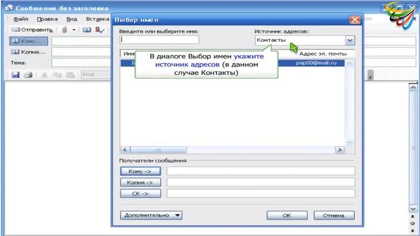Image resolution: width=420 pixels, height=236 pixels.
Task: Click the Отмена button
Action: 334,215
